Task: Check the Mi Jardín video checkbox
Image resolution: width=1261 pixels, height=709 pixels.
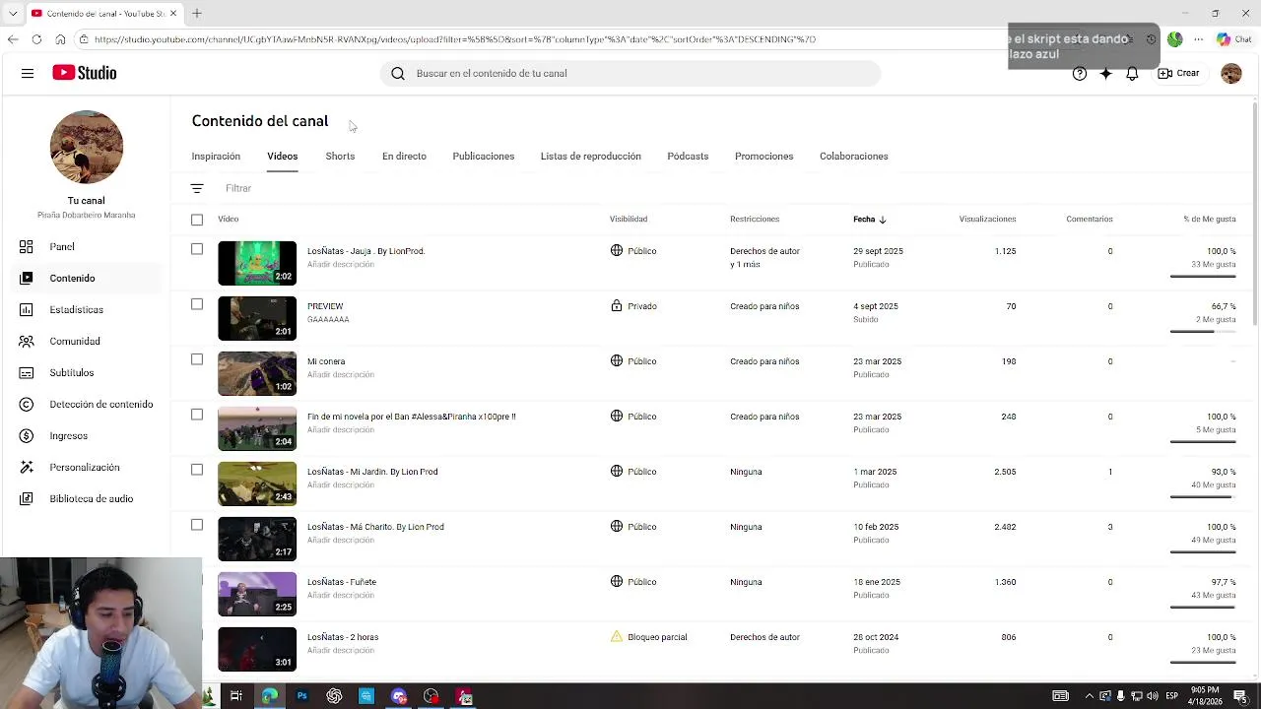Action: (197, 470)
